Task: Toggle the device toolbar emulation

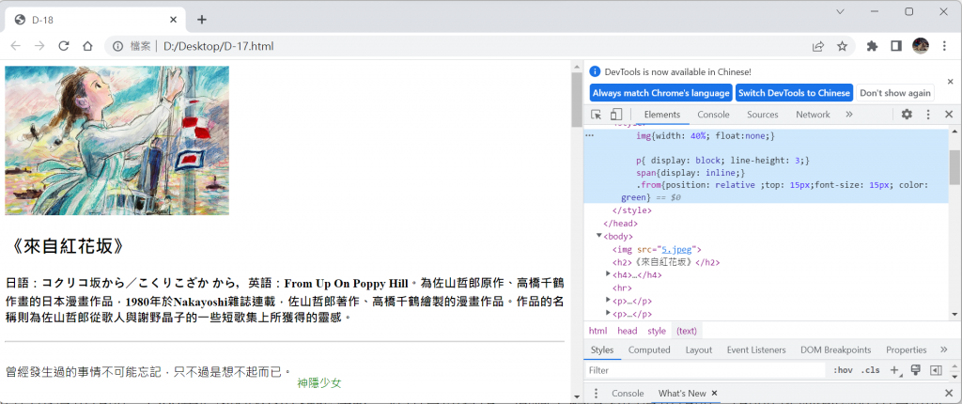Action: (x=616, y=115)
